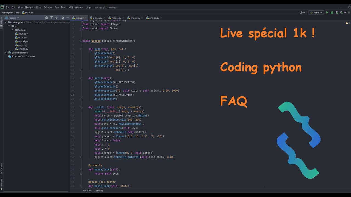Click the collapse all icon in Project panel
The image size is (351, 197).
tap(56, 18)
